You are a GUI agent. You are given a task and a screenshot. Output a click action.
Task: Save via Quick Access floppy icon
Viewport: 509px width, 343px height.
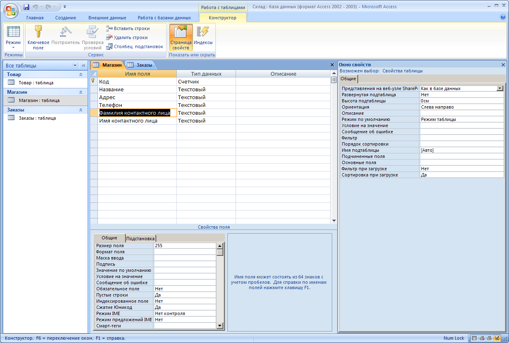coord(26,7)
